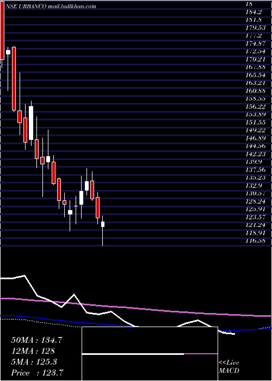Select the 184.2 price axis label
Viewport: 272px width, 381px height.
(x=254, y=11)
